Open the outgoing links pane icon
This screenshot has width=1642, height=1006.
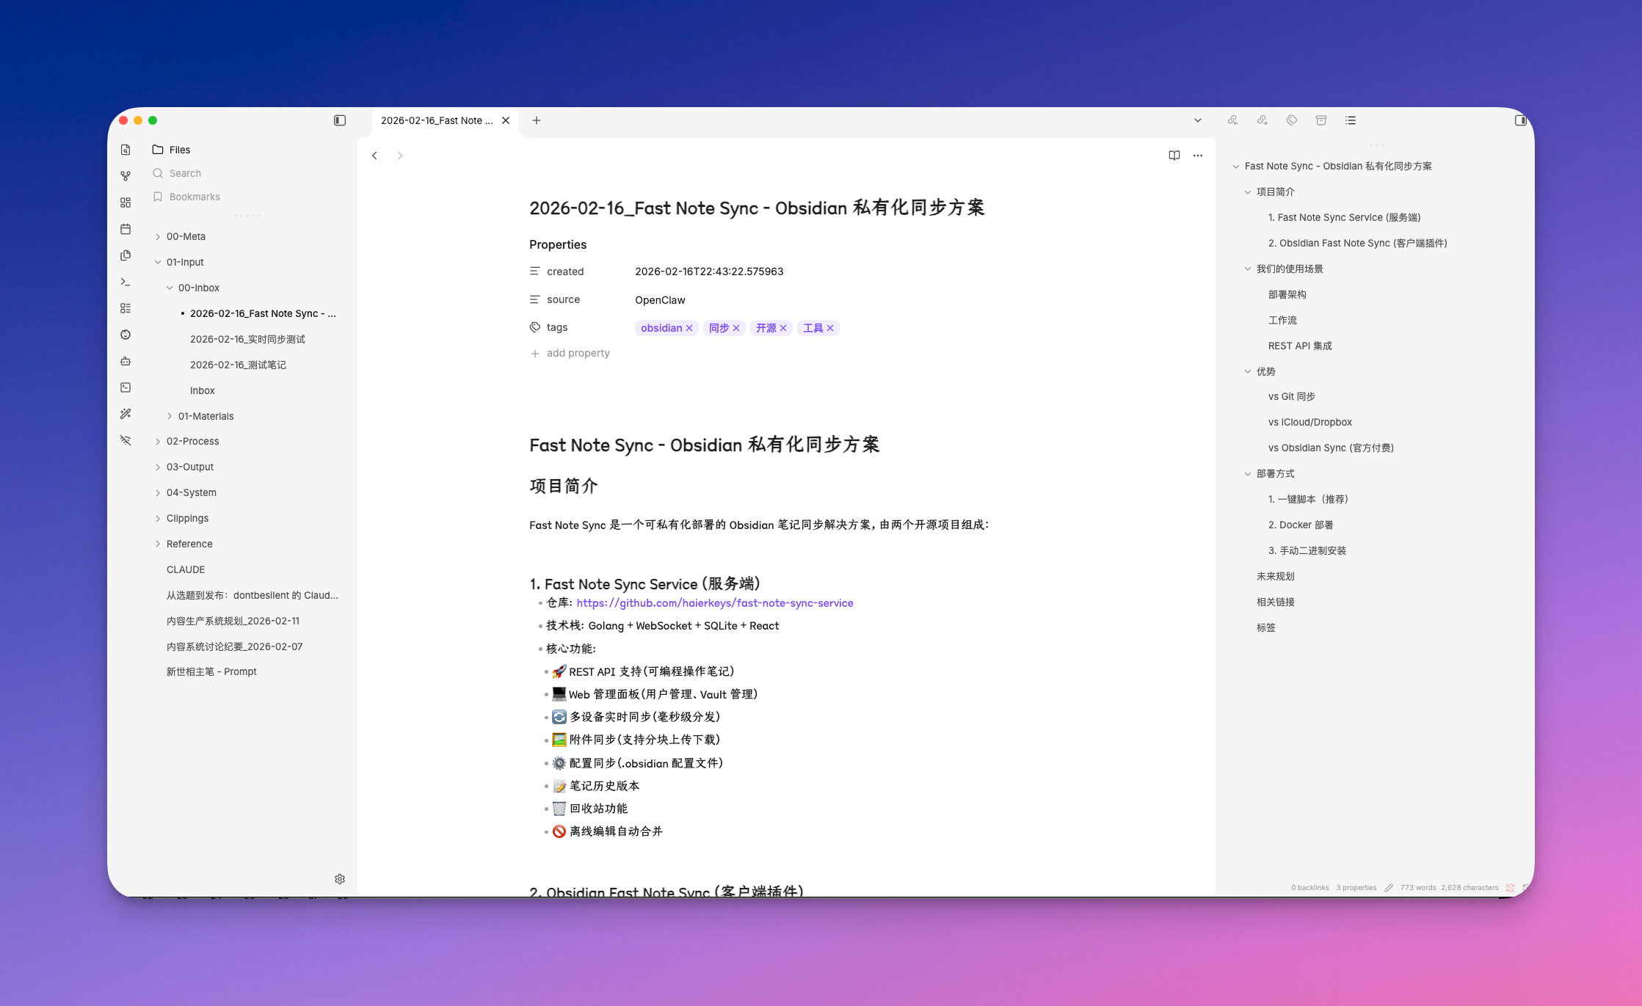1263,120
